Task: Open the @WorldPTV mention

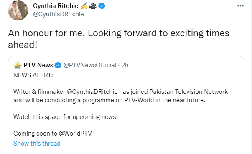Action: coord(75,134)
